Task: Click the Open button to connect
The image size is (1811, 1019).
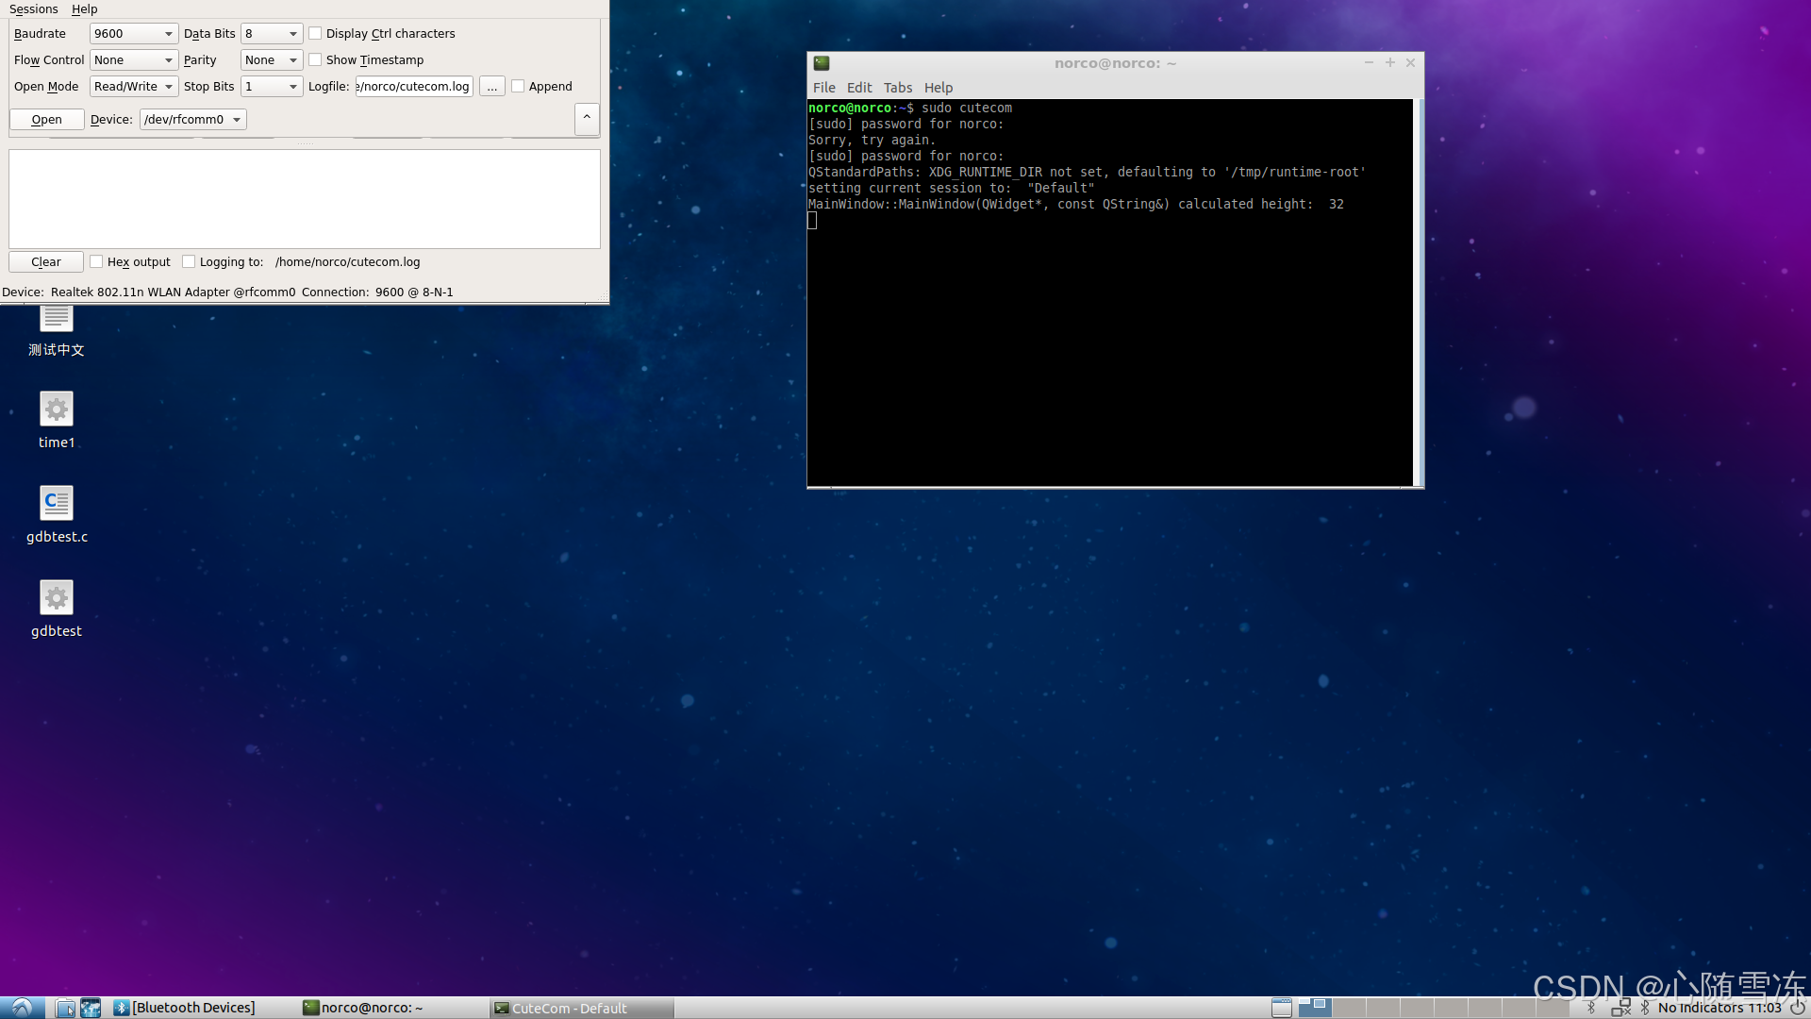Action: tap(46, 119)
